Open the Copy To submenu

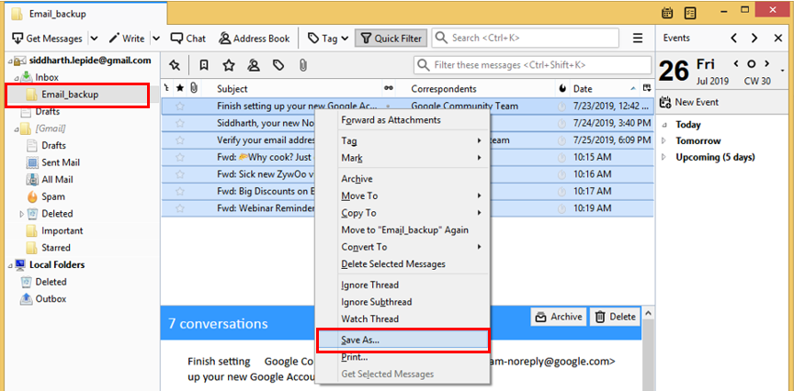[403, 213]
